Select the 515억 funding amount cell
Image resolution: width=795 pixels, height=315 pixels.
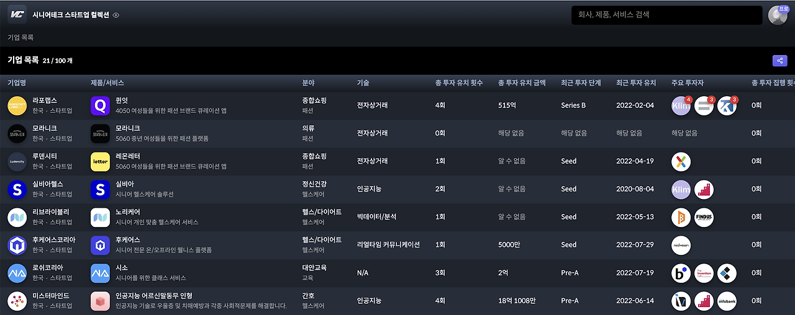point(507,105)
